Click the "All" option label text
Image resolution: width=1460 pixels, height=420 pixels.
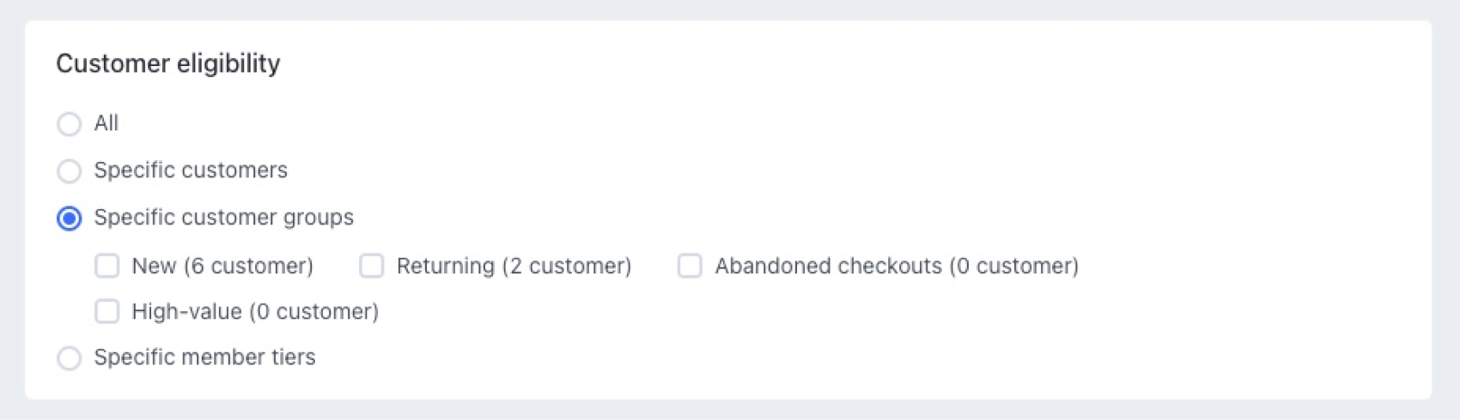pos(106,123)
